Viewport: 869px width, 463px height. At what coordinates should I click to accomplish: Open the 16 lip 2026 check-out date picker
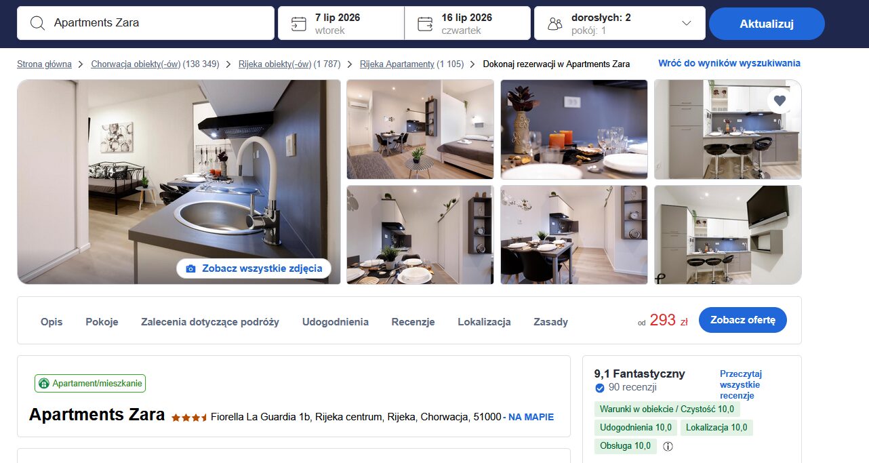(x=468, y=24)
